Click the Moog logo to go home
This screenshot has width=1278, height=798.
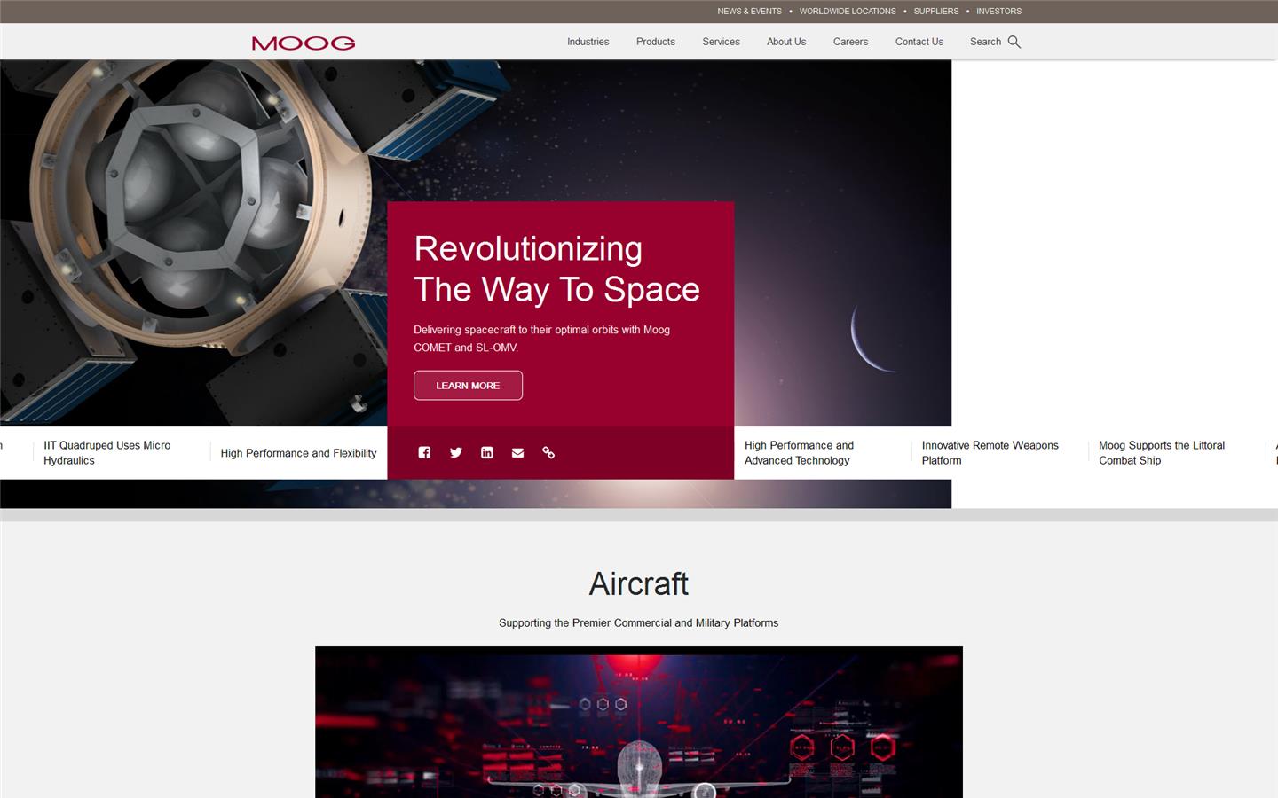pyautogui.click(x=303, y=42)
